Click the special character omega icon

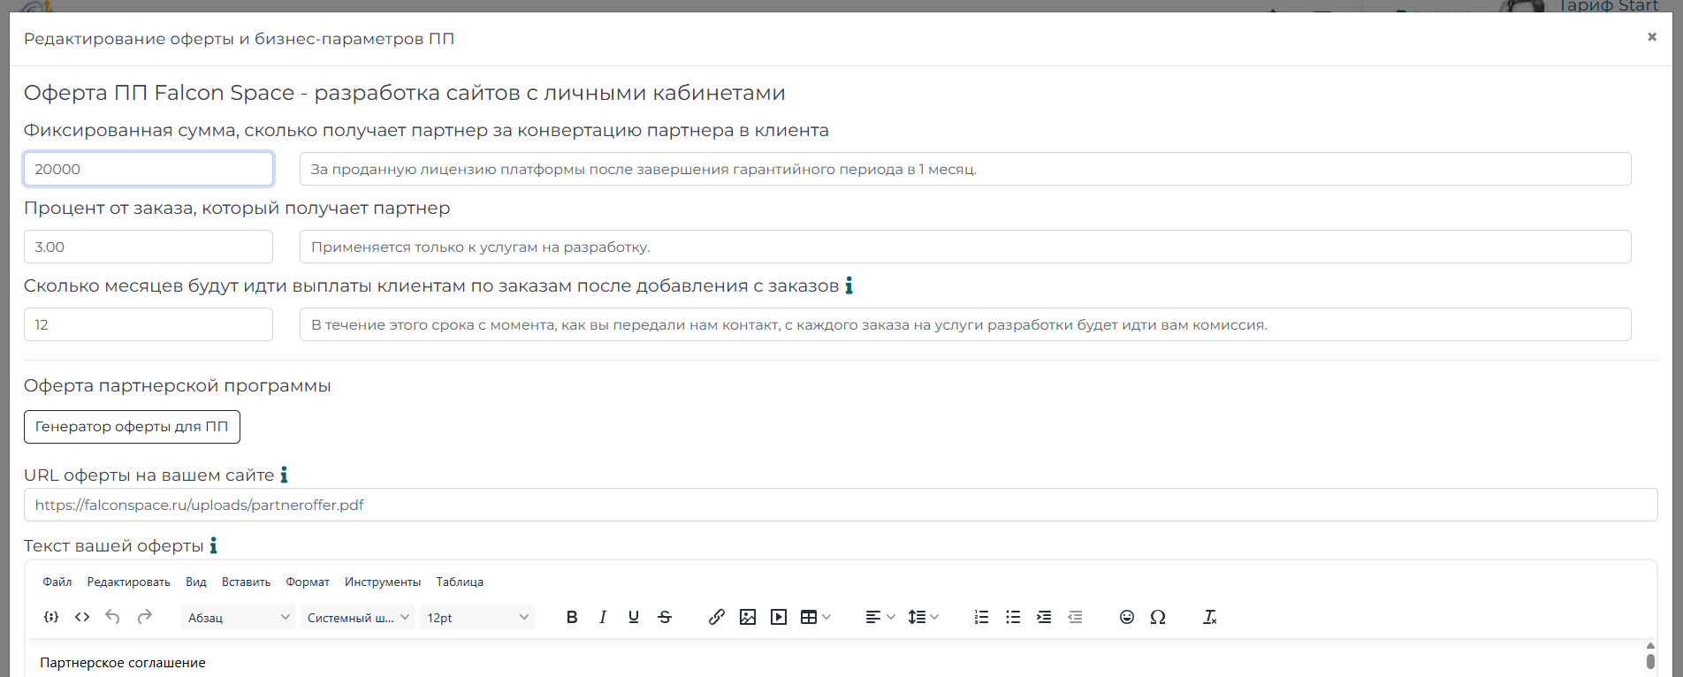(1158, 618)
